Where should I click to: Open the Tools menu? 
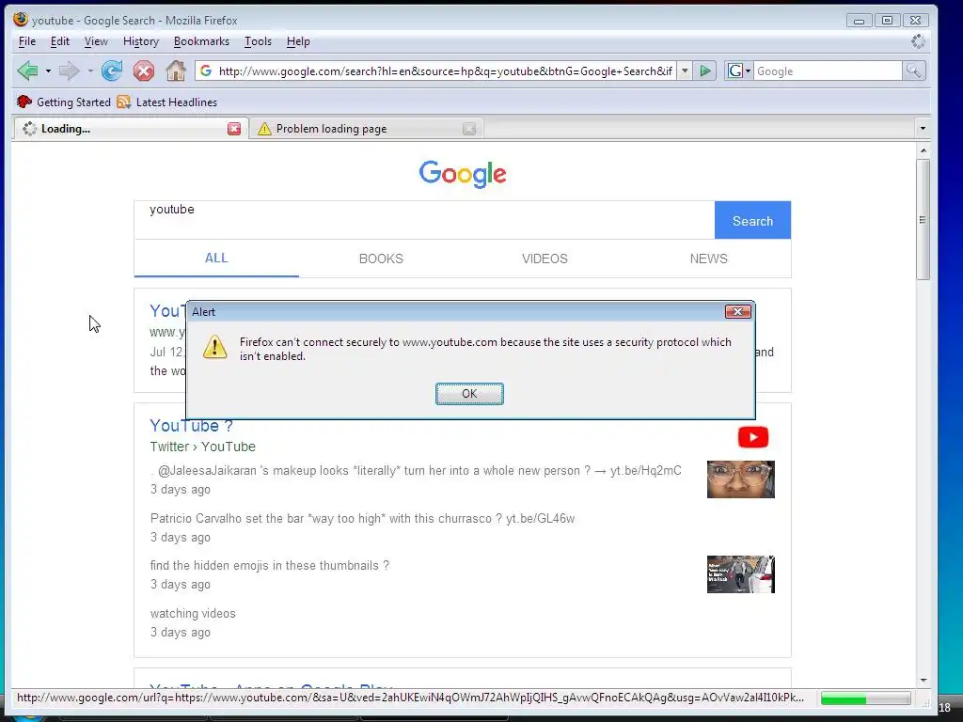(258, 41)
